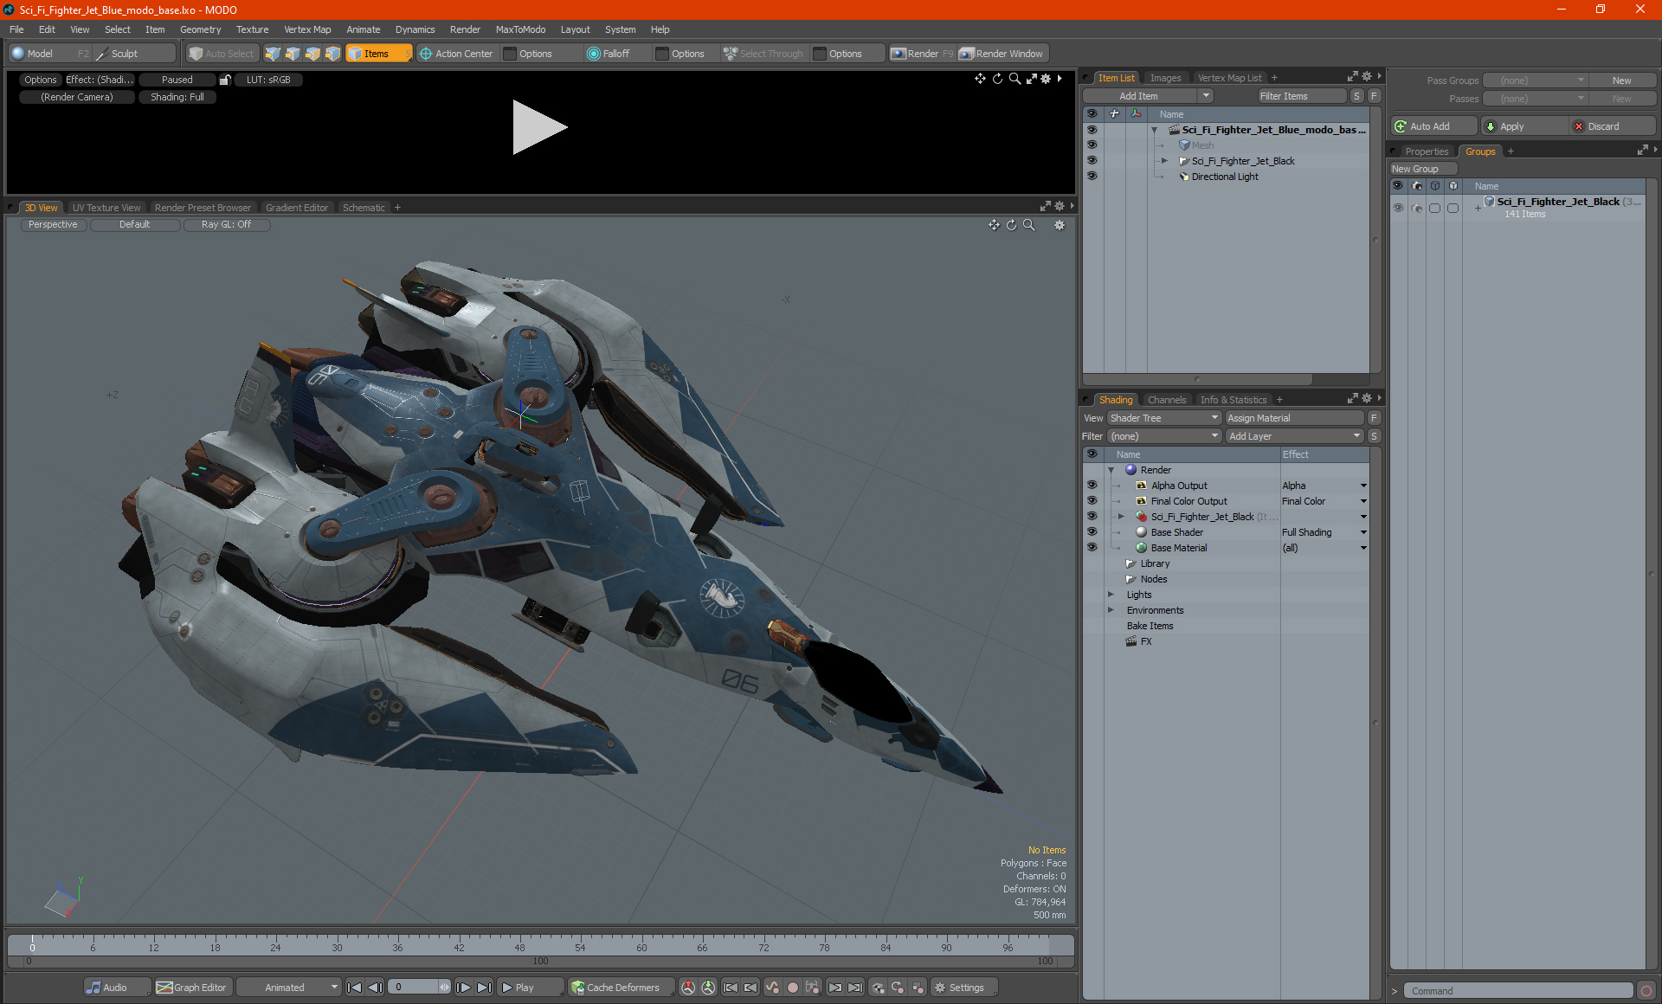Open the View Shader Tree dropdown
This screenshot has height=1004, width=1662.
pos(1164,418)
